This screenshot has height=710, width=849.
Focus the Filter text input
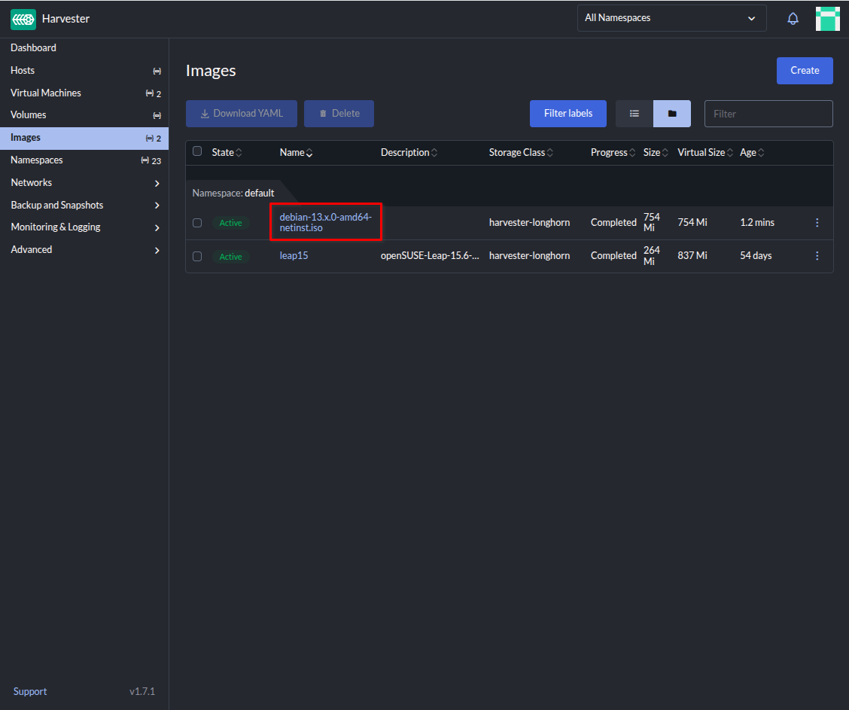tap(768, 114)
